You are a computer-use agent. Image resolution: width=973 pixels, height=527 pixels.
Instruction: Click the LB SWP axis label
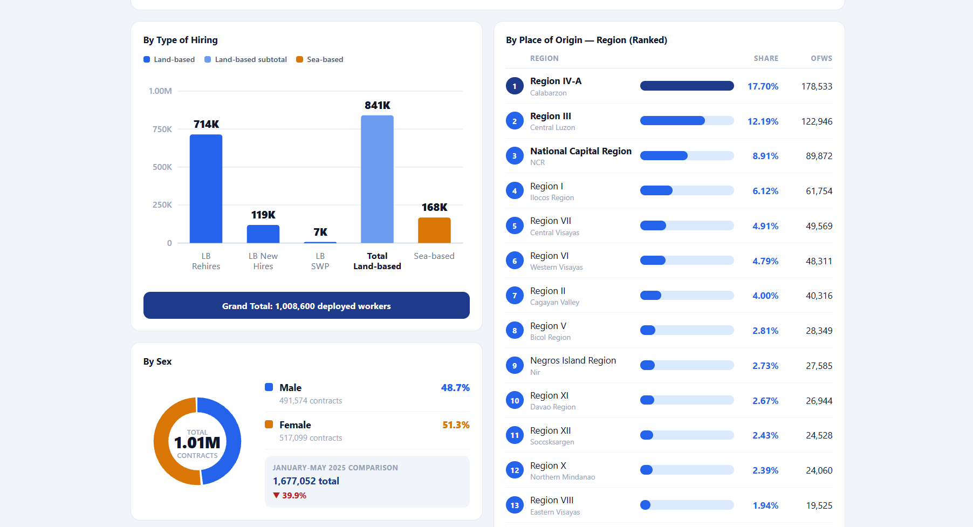pos(320,261)
